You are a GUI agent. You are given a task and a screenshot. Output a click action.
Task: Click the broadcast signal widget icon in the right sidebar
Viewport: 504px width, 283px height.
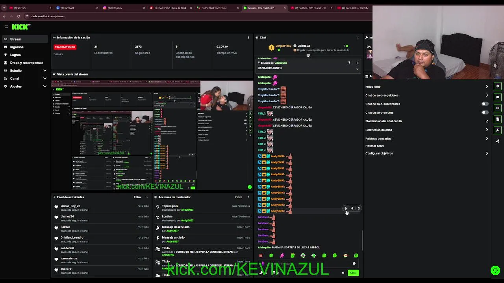[x=498, y=108]
